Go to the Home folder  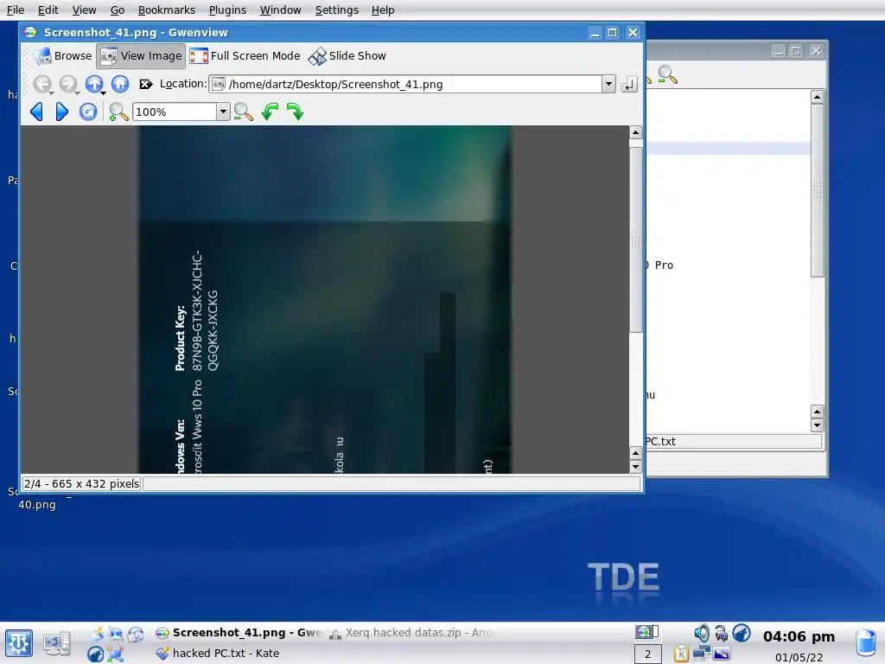[119, 84]
